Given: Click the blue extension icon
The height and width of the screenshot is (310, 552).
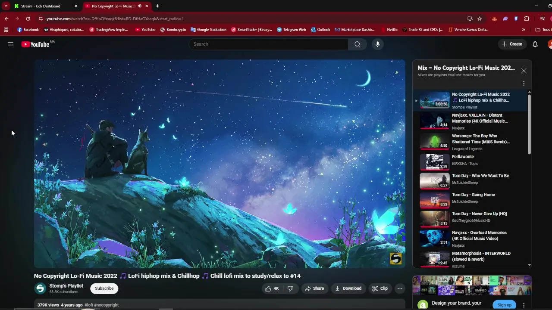Looking at the screenshot, I should [516, 19].
